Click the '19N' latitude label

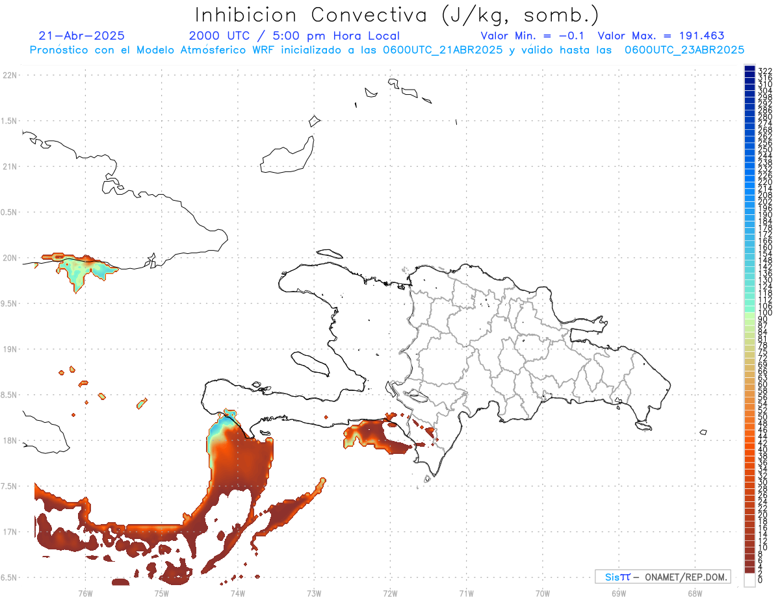(10, 349)
